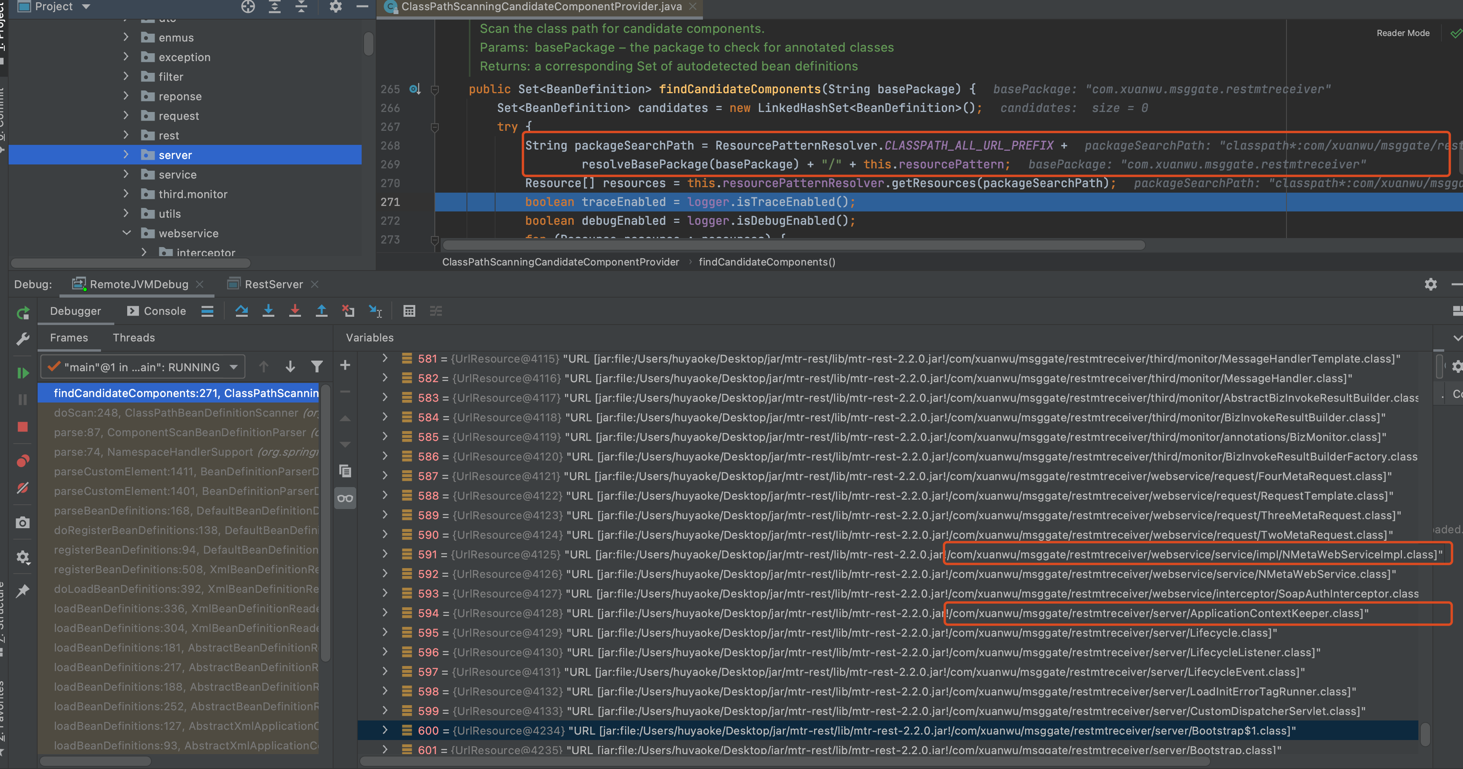Screen dimensions: 1463x769
Task: Expand all nodes in the Project panel
Action: click(x=275, y=7)
